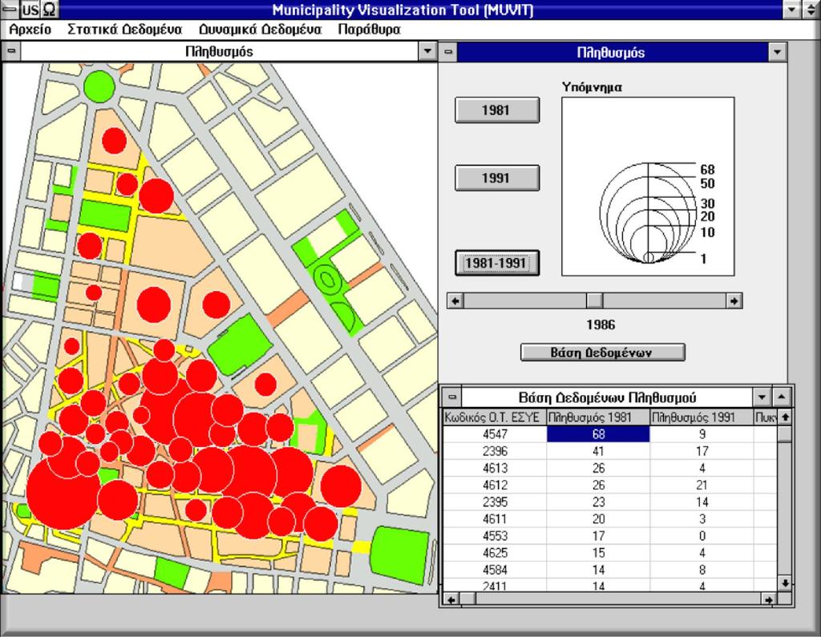Select the 1981-1991 range button
Viewport: 821px width, 637px height.
click(497, 263)
